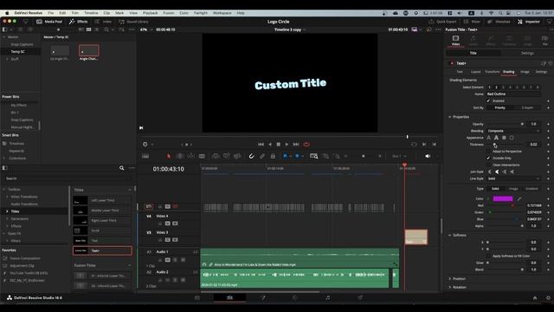Sort by Priority button
This screenshot has height=312, width=554.
coord(499,107)
